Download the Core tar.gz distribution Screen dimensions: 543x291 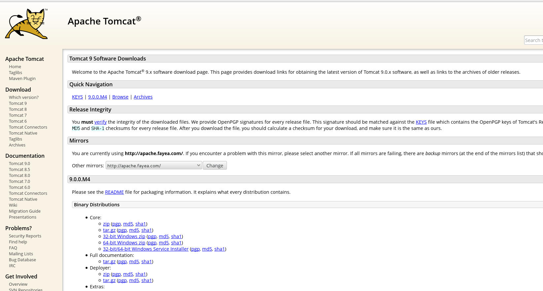coord(109,230)
